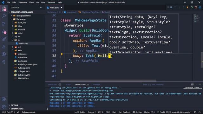Click the lightbulb code action on line 38
The width and height of the screenshot is (203, 114).
(62, 54)
